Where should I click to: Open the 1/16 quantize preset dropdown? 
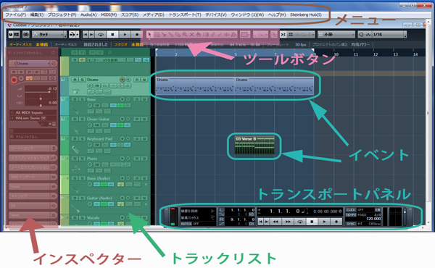click(x=382, y=34)
